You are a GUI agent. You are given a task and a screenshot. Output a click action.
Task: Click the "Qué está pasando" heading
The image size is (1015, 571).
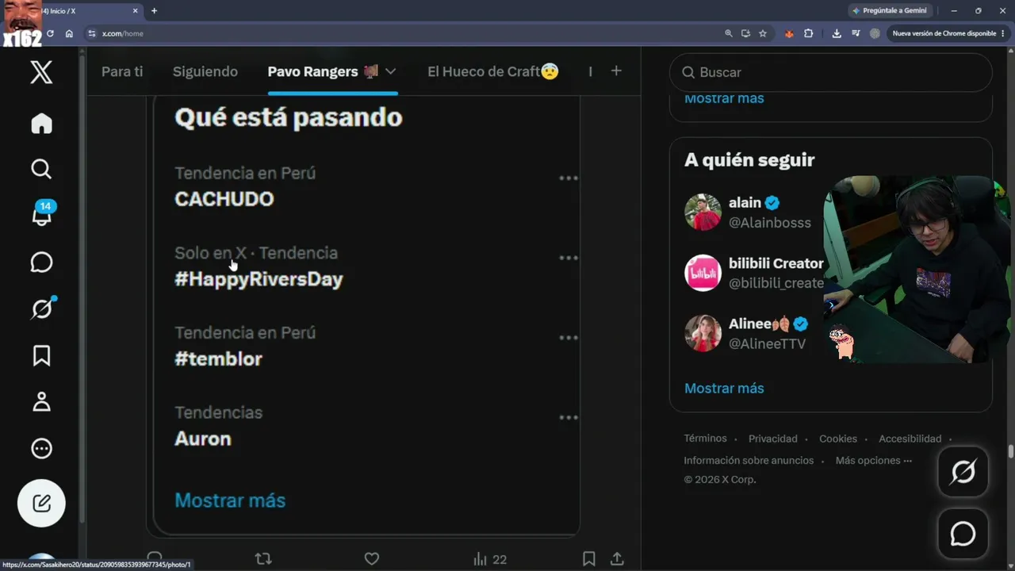click(289, 117)
